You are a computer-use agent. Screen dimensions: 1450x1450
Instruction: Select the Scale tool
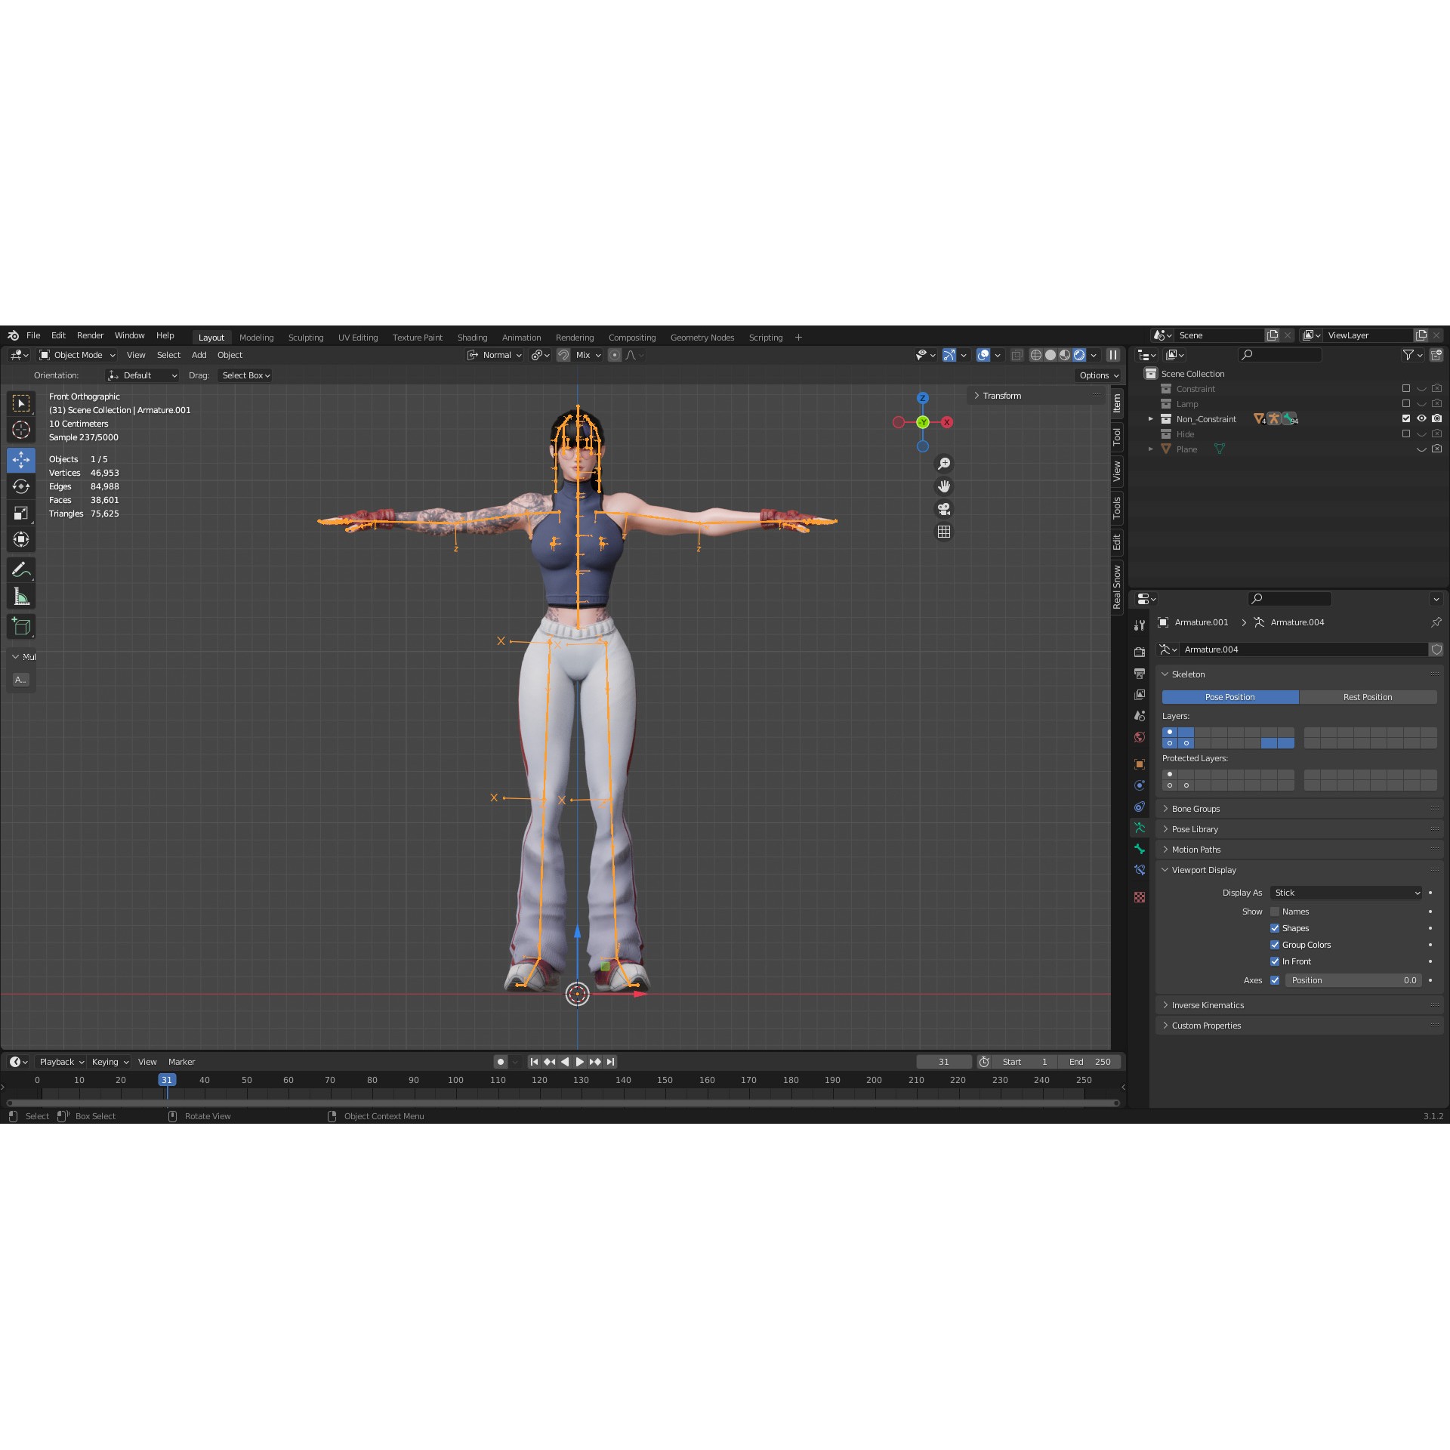click(21, 514)
